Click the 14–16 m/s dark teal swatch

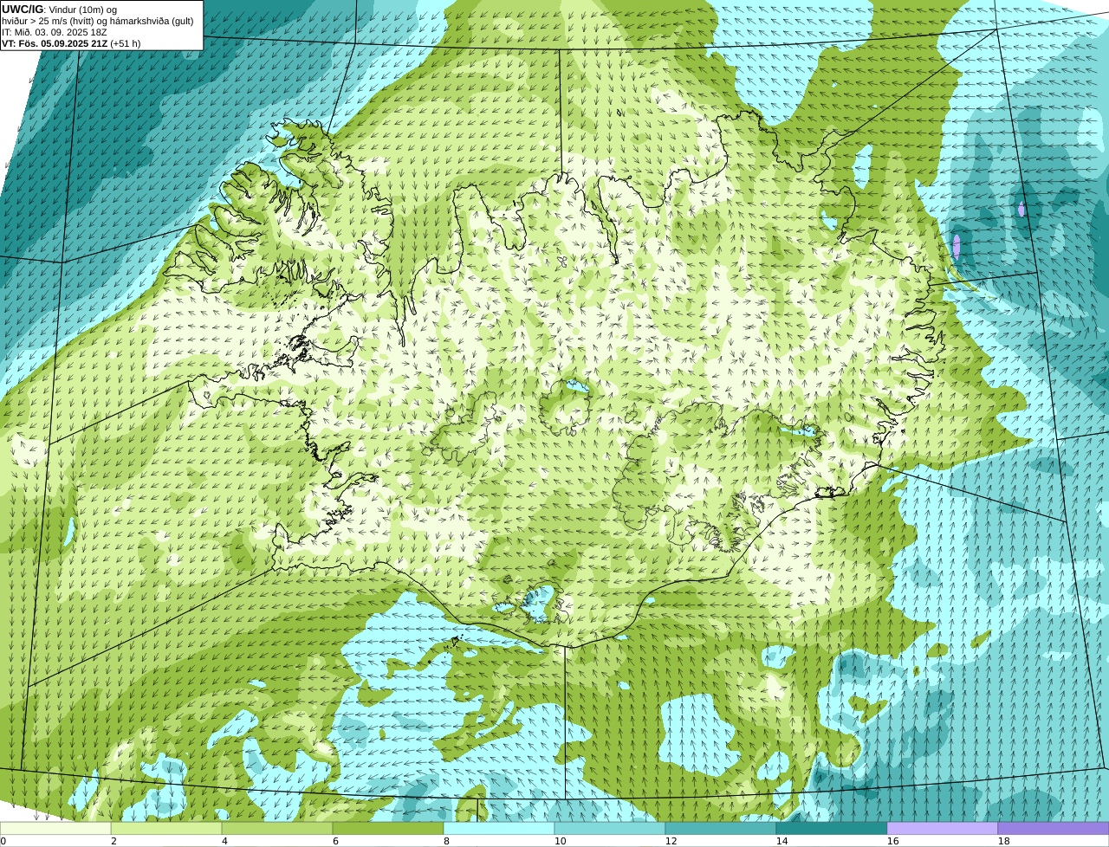(832, 828)
